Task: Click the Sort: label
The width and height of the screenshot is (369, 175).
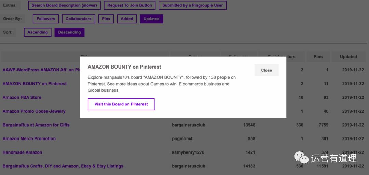Action: (8, 32)
